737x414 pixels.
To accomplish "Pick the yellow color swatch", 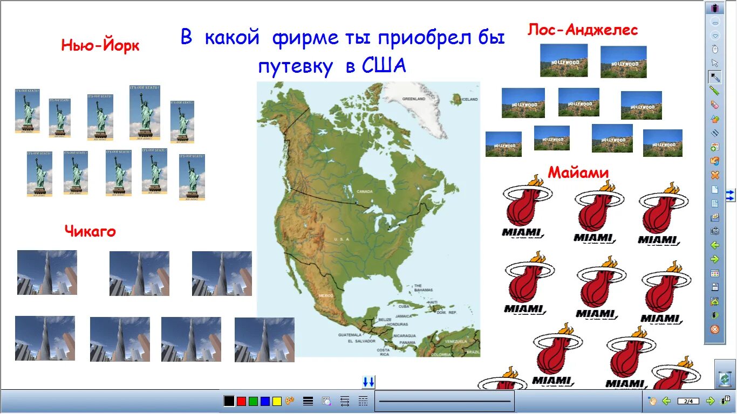I will (277, 401).
